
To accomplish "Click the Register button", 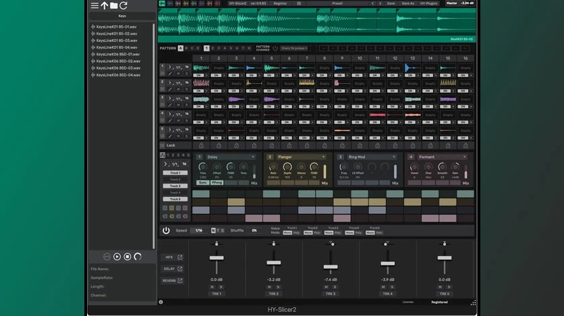I will pyautogui.click(x=280, y=3).
